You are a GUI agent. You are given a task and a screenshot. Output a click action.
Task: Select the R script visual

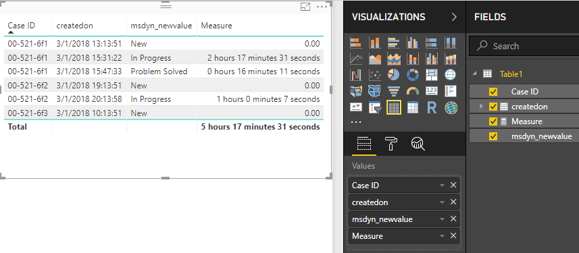(x=432, y=107)
